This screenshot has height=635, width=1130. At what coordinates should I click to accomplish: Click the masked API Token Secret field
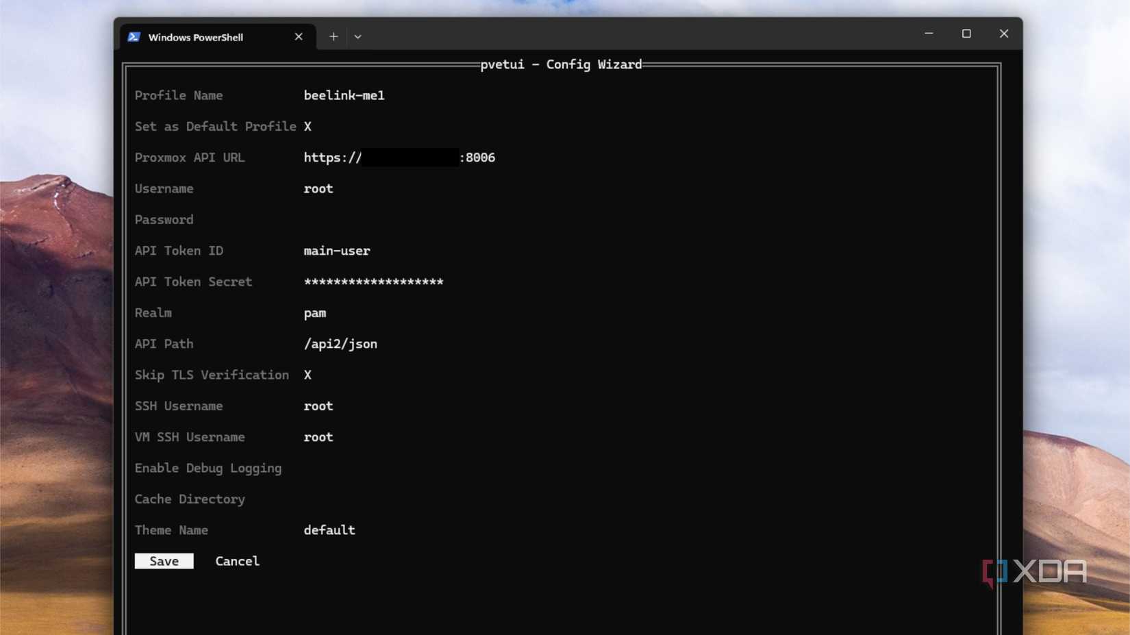pyautogui.click(x=374, y=282)
